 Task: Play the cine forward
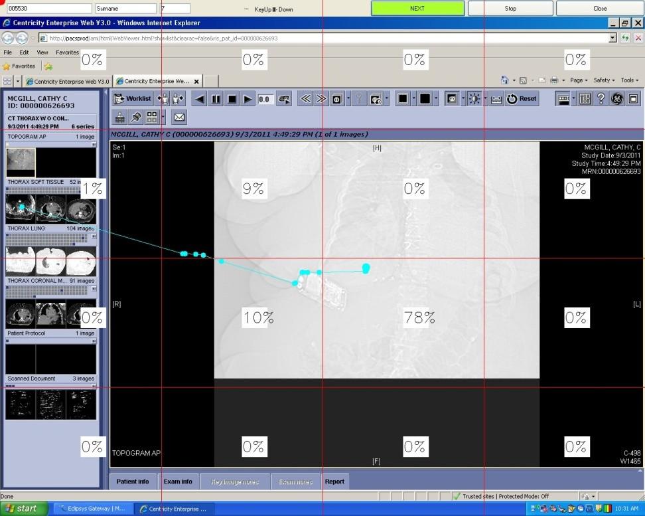tap(248, 99)
